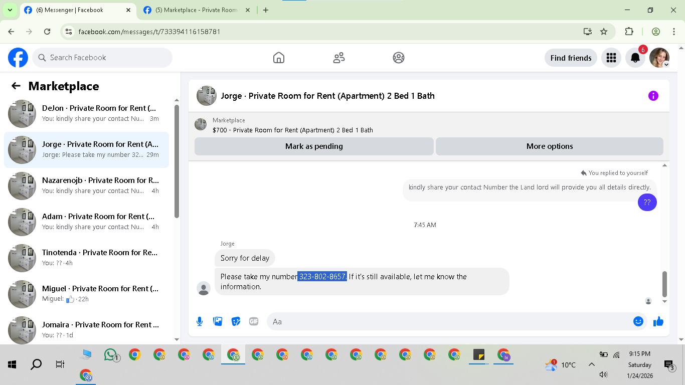This screenshot has height=385, width=685.
Task: Open the emoji smiley picker
Action: point(638,321)
